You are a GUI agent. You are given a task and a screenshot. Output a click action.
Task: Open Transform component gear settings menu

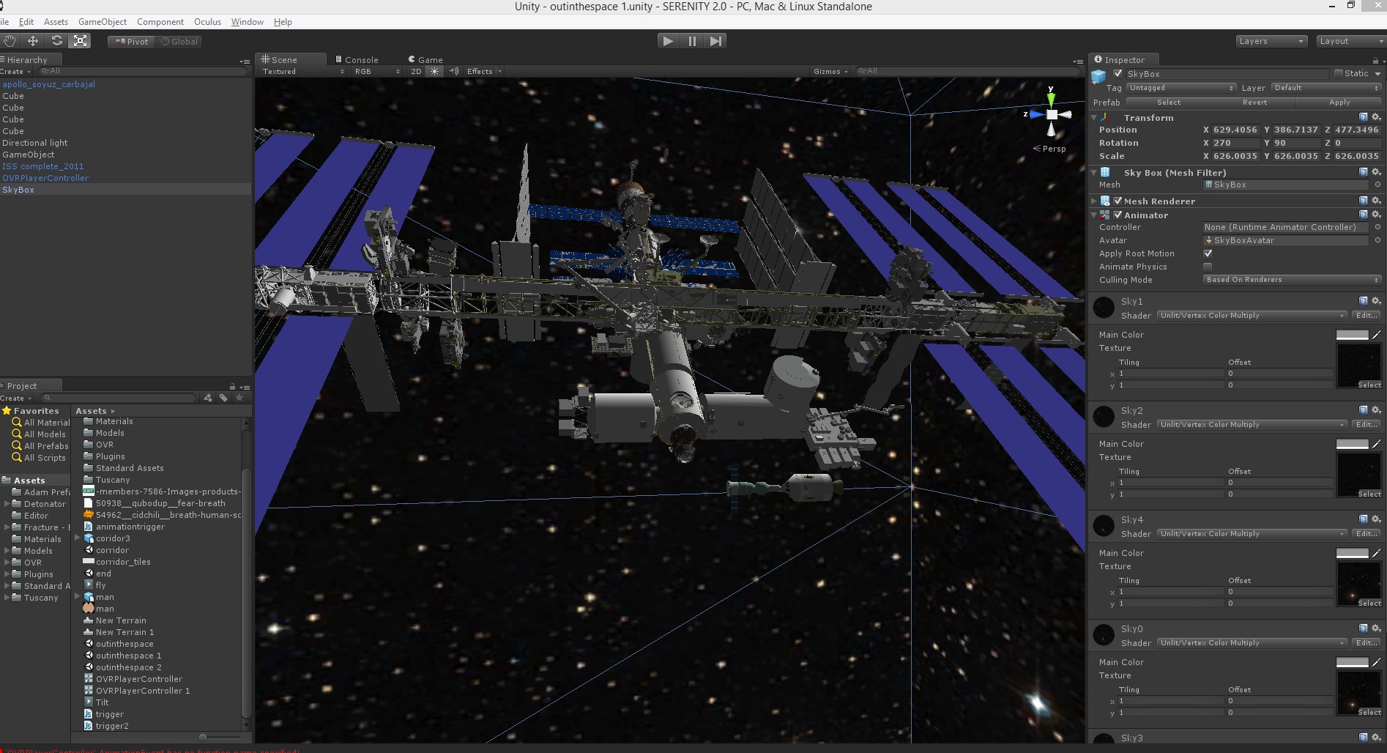point(1376,117)
